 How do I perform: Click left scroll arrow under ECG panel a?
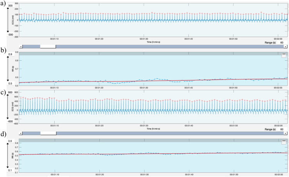click(x=21, y=46)
